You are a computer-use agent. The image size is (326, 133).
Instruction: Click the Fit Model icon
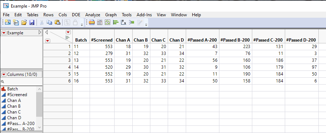(x=132, y=22)
